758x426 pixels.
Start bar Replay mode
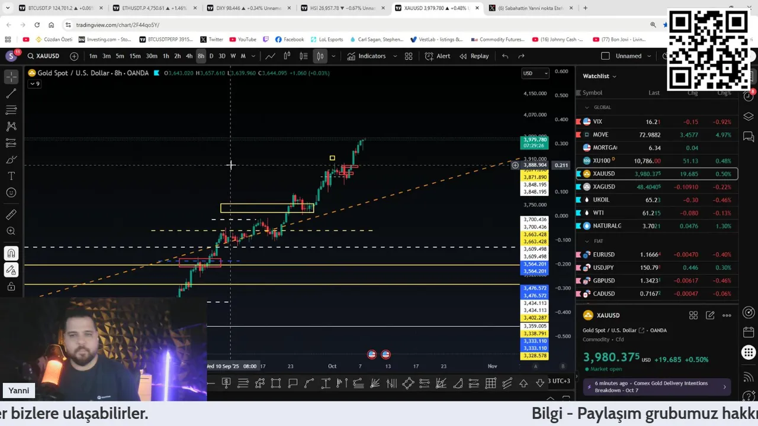(474, 56)
